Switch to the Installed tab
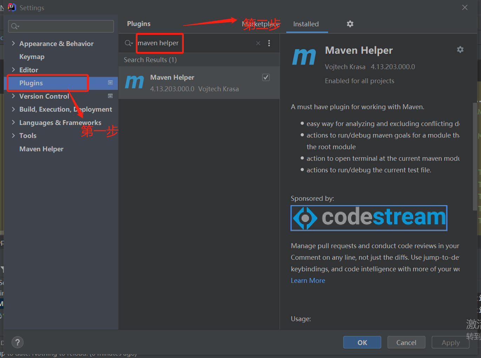This screenshot has width=481, height=358. click(306, 24)
